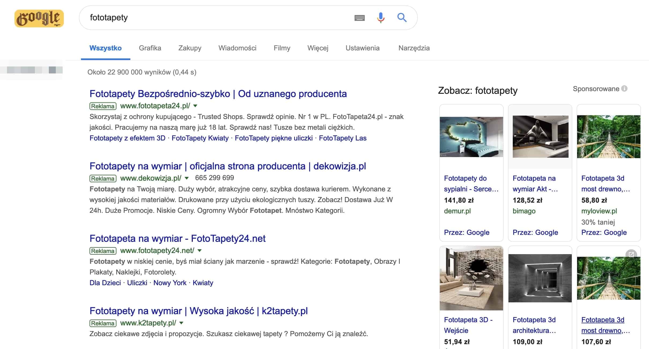Screen dimensions: 649x349
Task: Open Fototapeta 3d most drewno 107,60 zł
Action: pyautogui.click(x=606, y=325)
